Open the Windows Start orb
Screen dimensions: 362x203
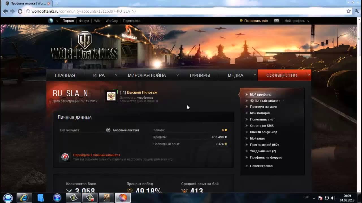click(x=8, y=198)
